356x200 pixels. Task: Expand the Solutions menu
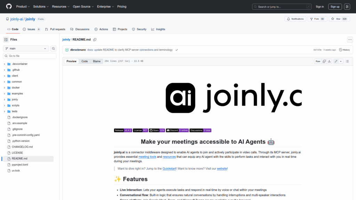coord(41,7)
